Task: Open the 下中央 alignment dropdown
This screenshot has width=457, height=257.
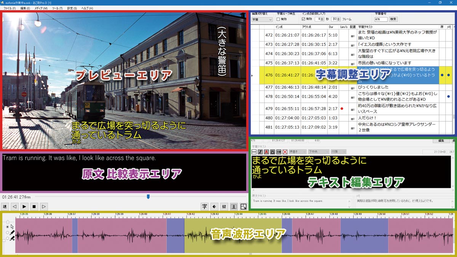Action: pos(319,152)
